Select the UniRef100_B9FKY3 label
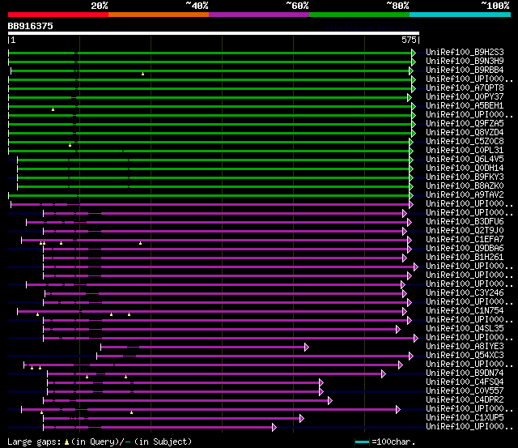518x448 pixels. point(465,177)
